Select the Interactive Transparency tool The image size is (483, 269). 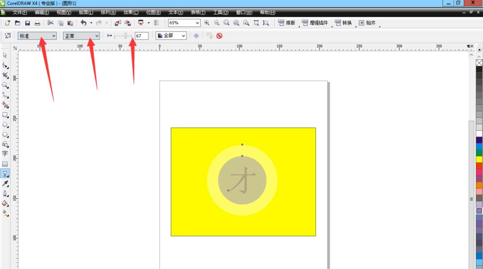5,174
